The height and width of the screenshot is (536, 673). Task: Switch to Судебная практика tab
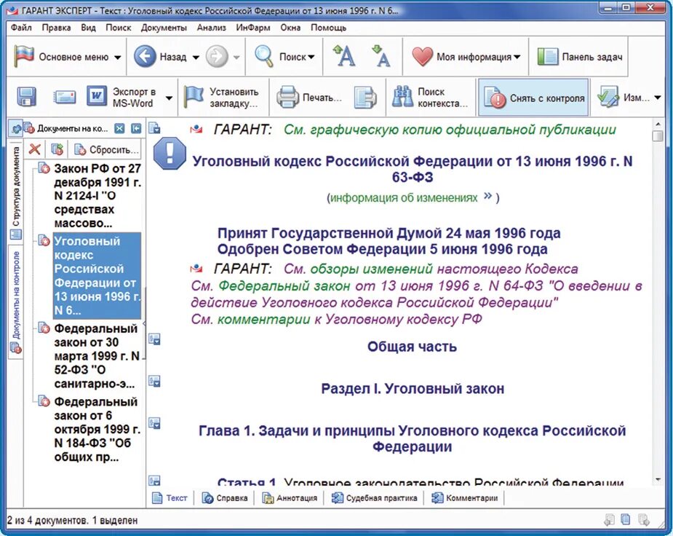(x=374, y=498)
